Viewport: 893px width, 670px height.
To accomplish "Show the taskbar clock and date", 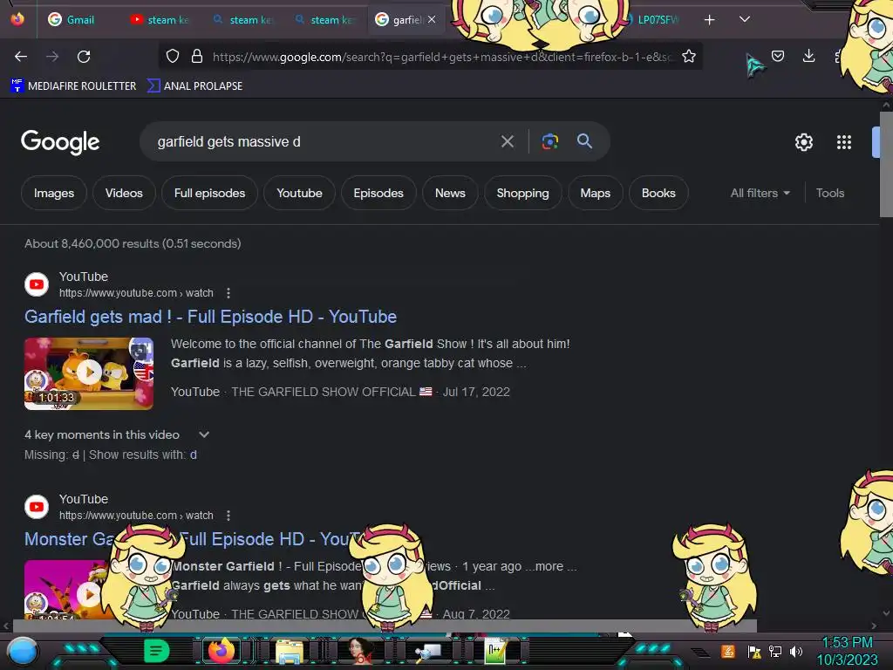I will pos(847,651).
